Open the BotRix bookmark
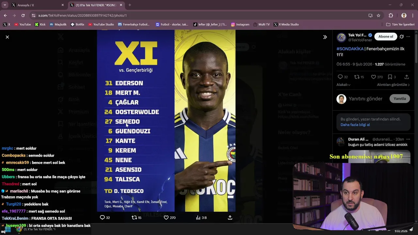418x235 pixels. pyautogui.click(x=78, y=24)
